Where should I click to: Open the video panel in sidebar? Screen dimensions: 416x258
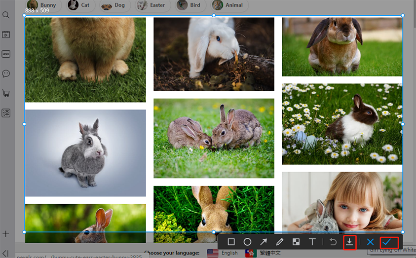(x=6, y=35)
